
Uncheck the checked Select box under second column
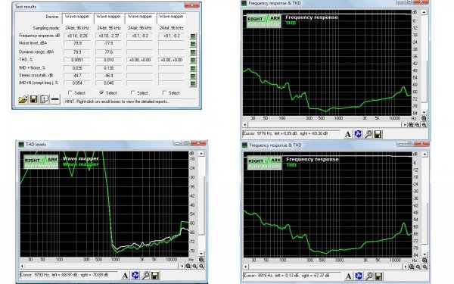click(101, 92)
